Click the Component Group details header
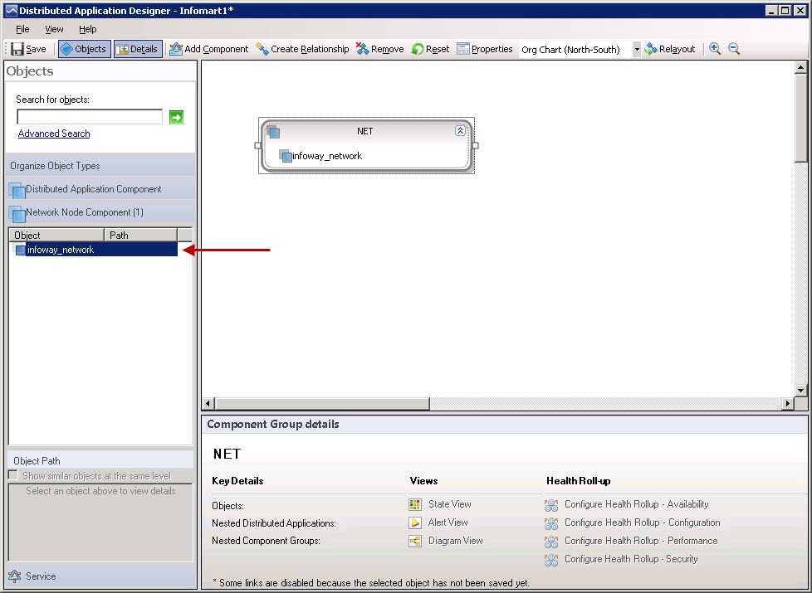 pyautogui.click(x=504, y=425)
